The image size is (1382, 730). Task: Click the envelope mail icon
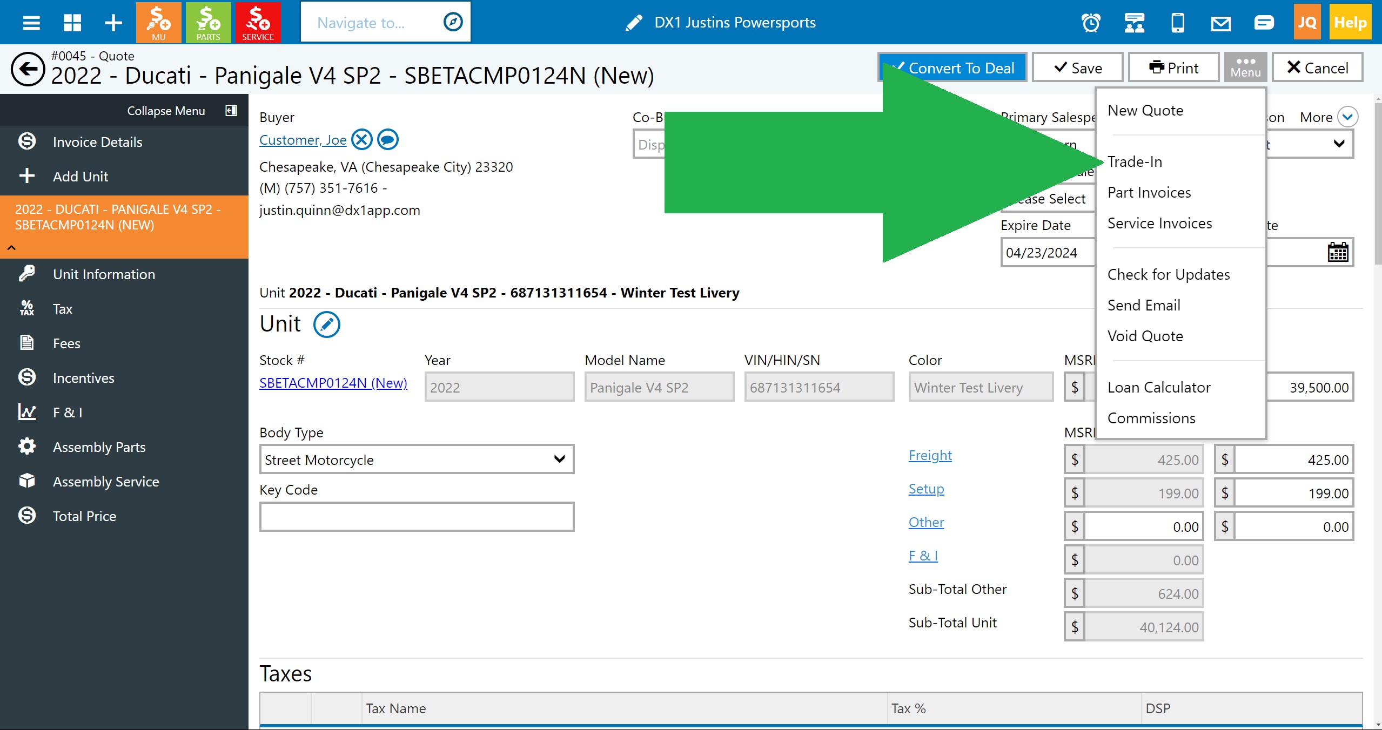coord(1220,23)
